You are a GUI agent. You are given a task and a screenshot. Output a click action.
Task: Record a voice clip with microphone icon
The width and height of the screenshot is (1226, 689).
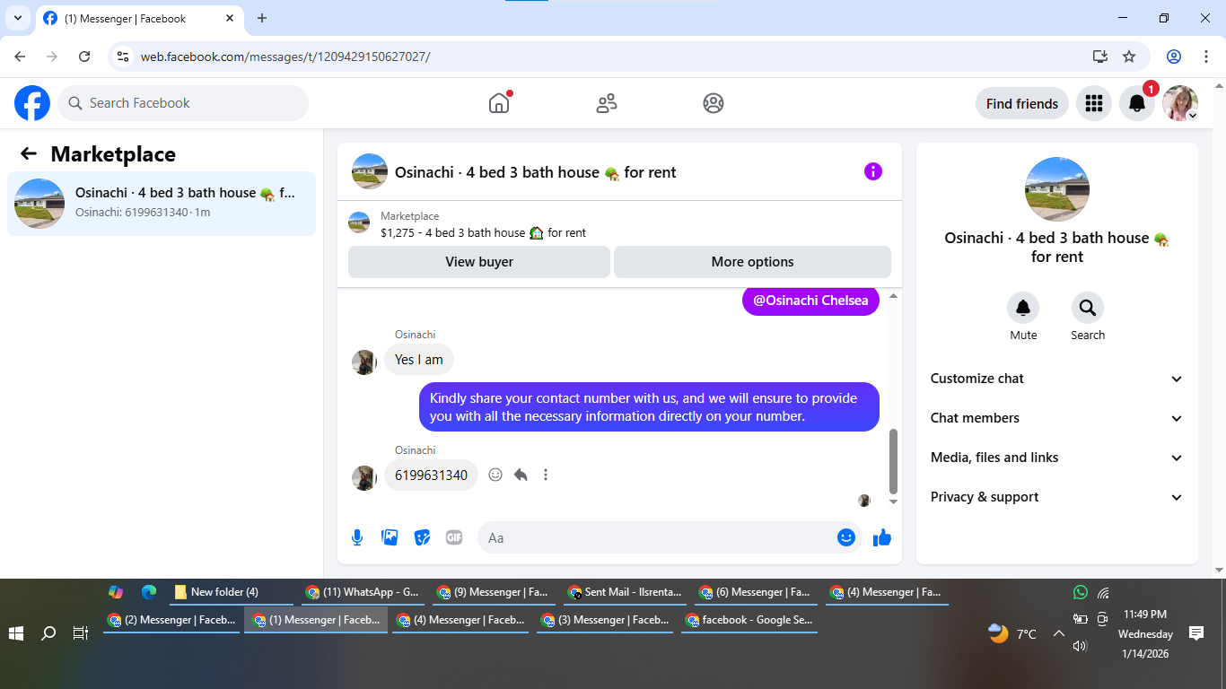[357, 537]
